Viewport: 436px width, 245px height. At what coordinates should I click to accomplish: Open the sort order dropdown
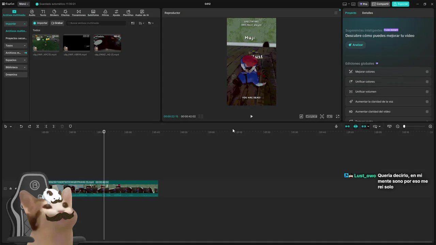point(141,23)
